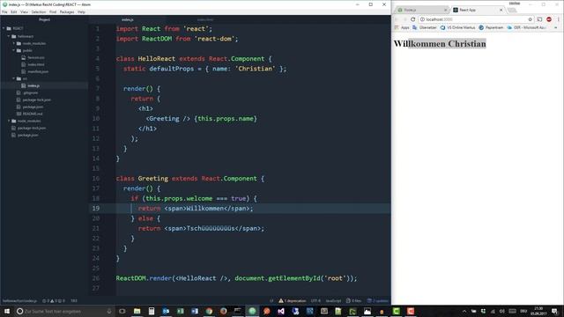Open the updates notice in Atom status bar
This screenshot has width=564, height=317.
click(x=378, y=300)
